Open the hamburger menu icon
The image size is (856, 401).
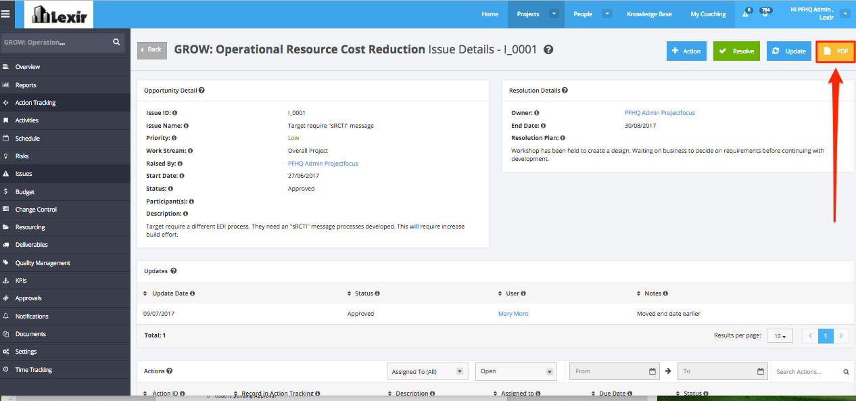tap(6, 14)
